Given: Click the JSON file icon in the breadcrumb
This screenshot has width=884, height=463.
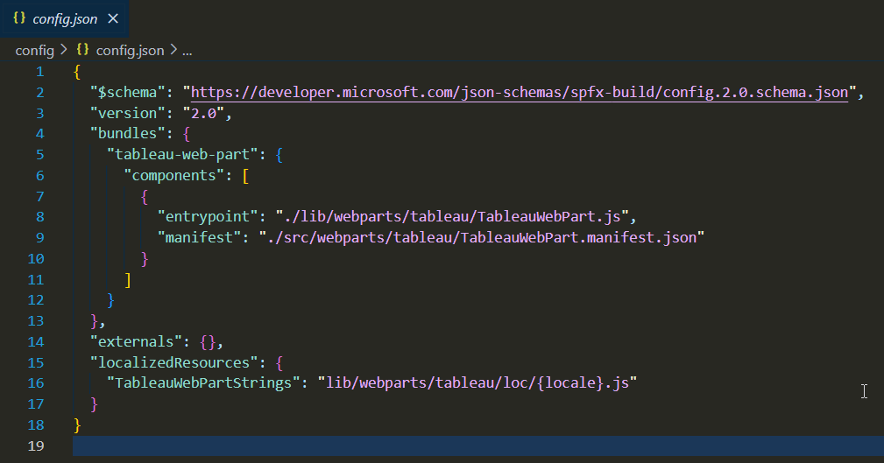Looking at the screenshot, I should pos(83,51).
